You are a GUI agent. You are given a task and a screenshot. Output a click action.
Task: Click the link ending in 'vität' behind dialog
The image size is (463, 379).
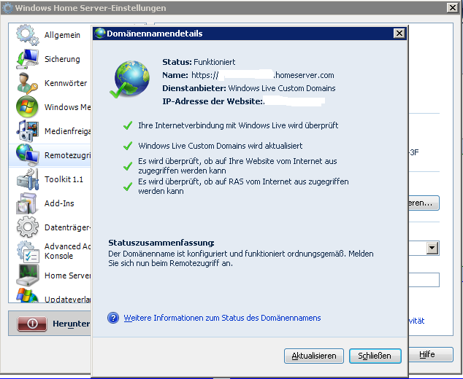coord(417,321)
